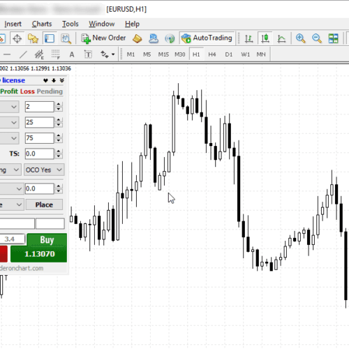Open the Tools menu

pos(70,24)
